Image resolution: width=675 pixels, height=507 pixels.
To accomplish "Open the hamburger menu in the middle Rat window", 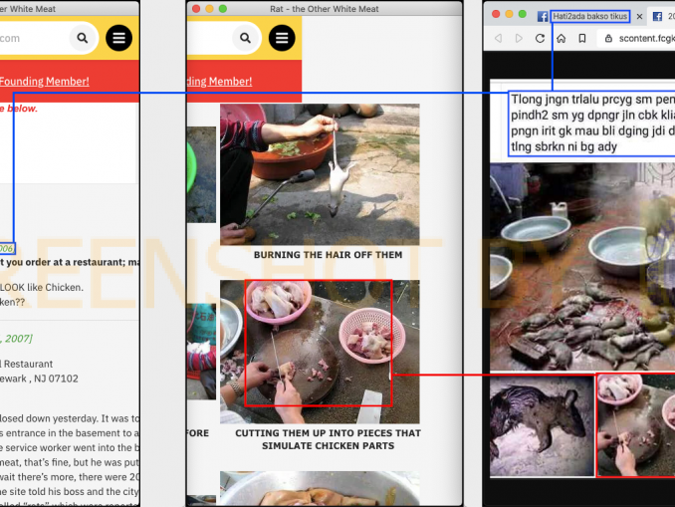I will coord(282,38).
